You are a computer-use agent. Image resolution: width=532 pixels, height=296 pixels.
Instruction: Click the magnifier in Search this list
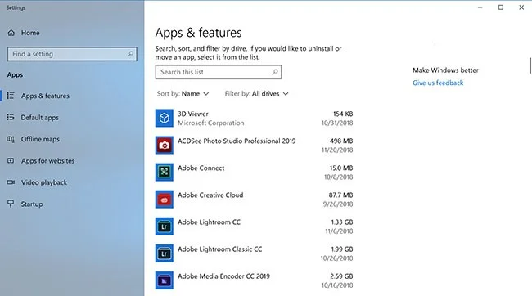275,72
